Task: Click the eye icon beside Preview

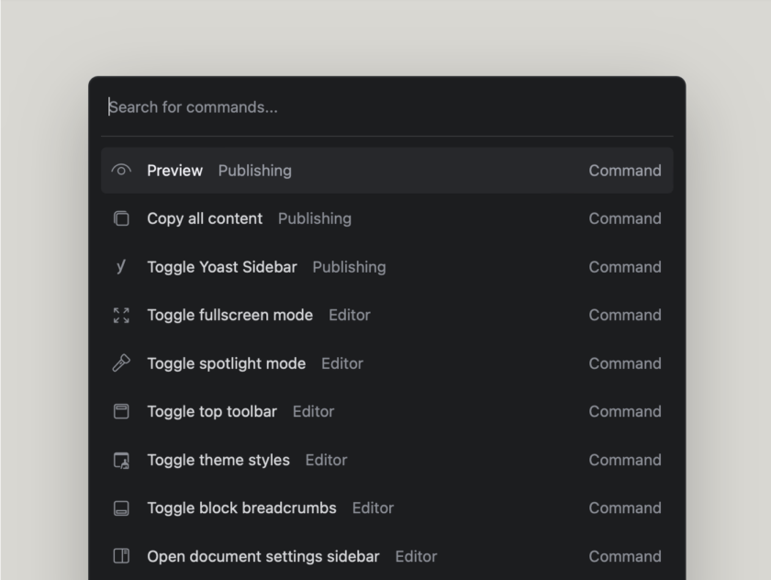Action: (121, 171)
